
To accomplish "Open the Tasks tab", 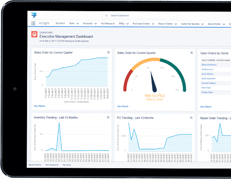I will pos(71,23).
